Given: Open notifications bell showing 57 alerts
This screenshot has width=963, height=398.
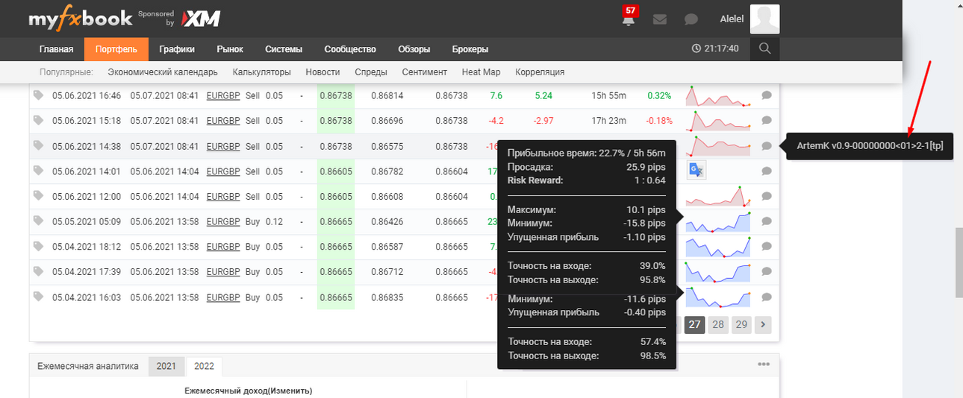Looking at the screenshot, I should coord(629,19).
